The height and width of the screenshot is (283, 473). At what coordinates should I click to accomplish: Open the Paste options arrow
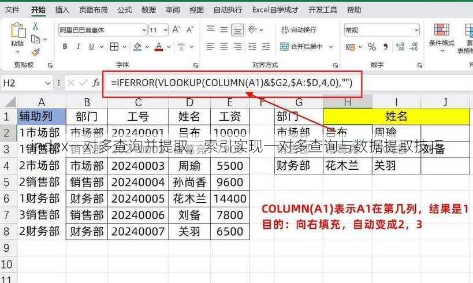[x=17, y=52]
